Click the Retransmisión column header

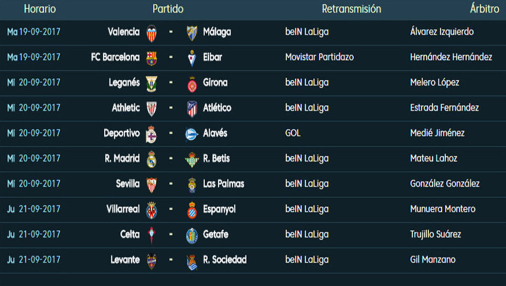pos(351,9)
